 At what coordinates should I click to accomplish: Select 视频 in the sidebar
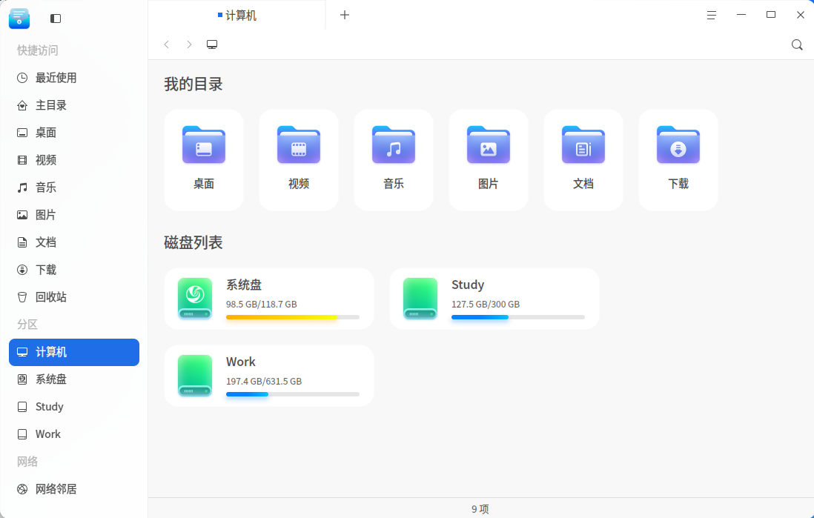click(74, 160)
